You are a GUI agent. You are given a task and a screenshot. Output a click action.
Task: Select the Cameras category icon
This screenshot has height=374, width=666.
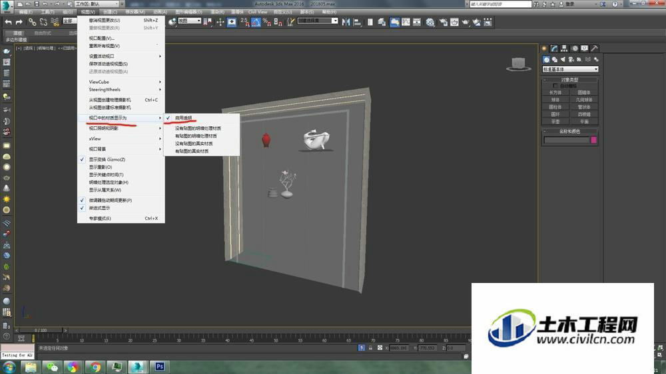pyautogui.click(x=571, y=60)
